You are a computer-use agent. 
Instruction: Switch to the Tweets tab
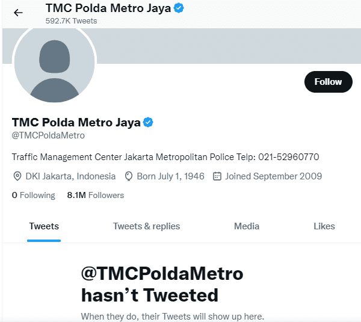(x=44, y=226)
